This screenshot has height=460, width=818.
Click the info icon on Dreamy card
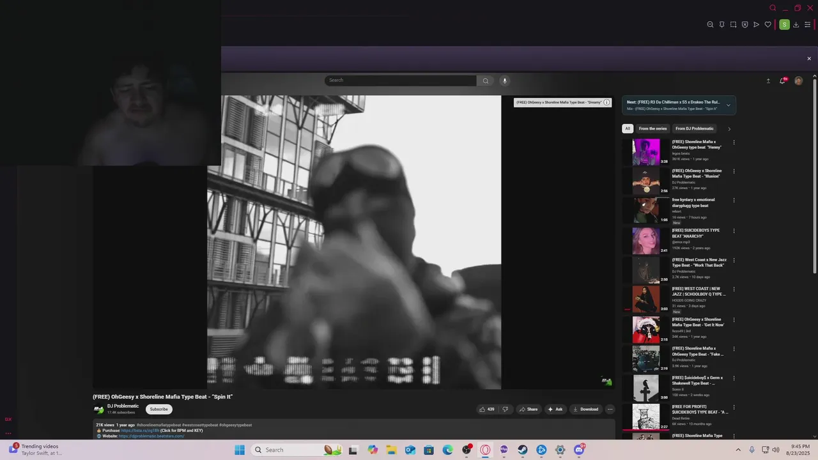606,102
